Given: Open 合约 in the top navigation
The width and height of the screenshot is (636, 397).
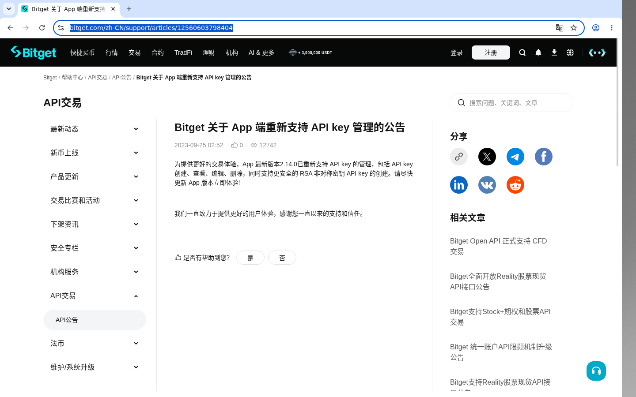Looking at the screenshot, I should (x=158, y=52).
